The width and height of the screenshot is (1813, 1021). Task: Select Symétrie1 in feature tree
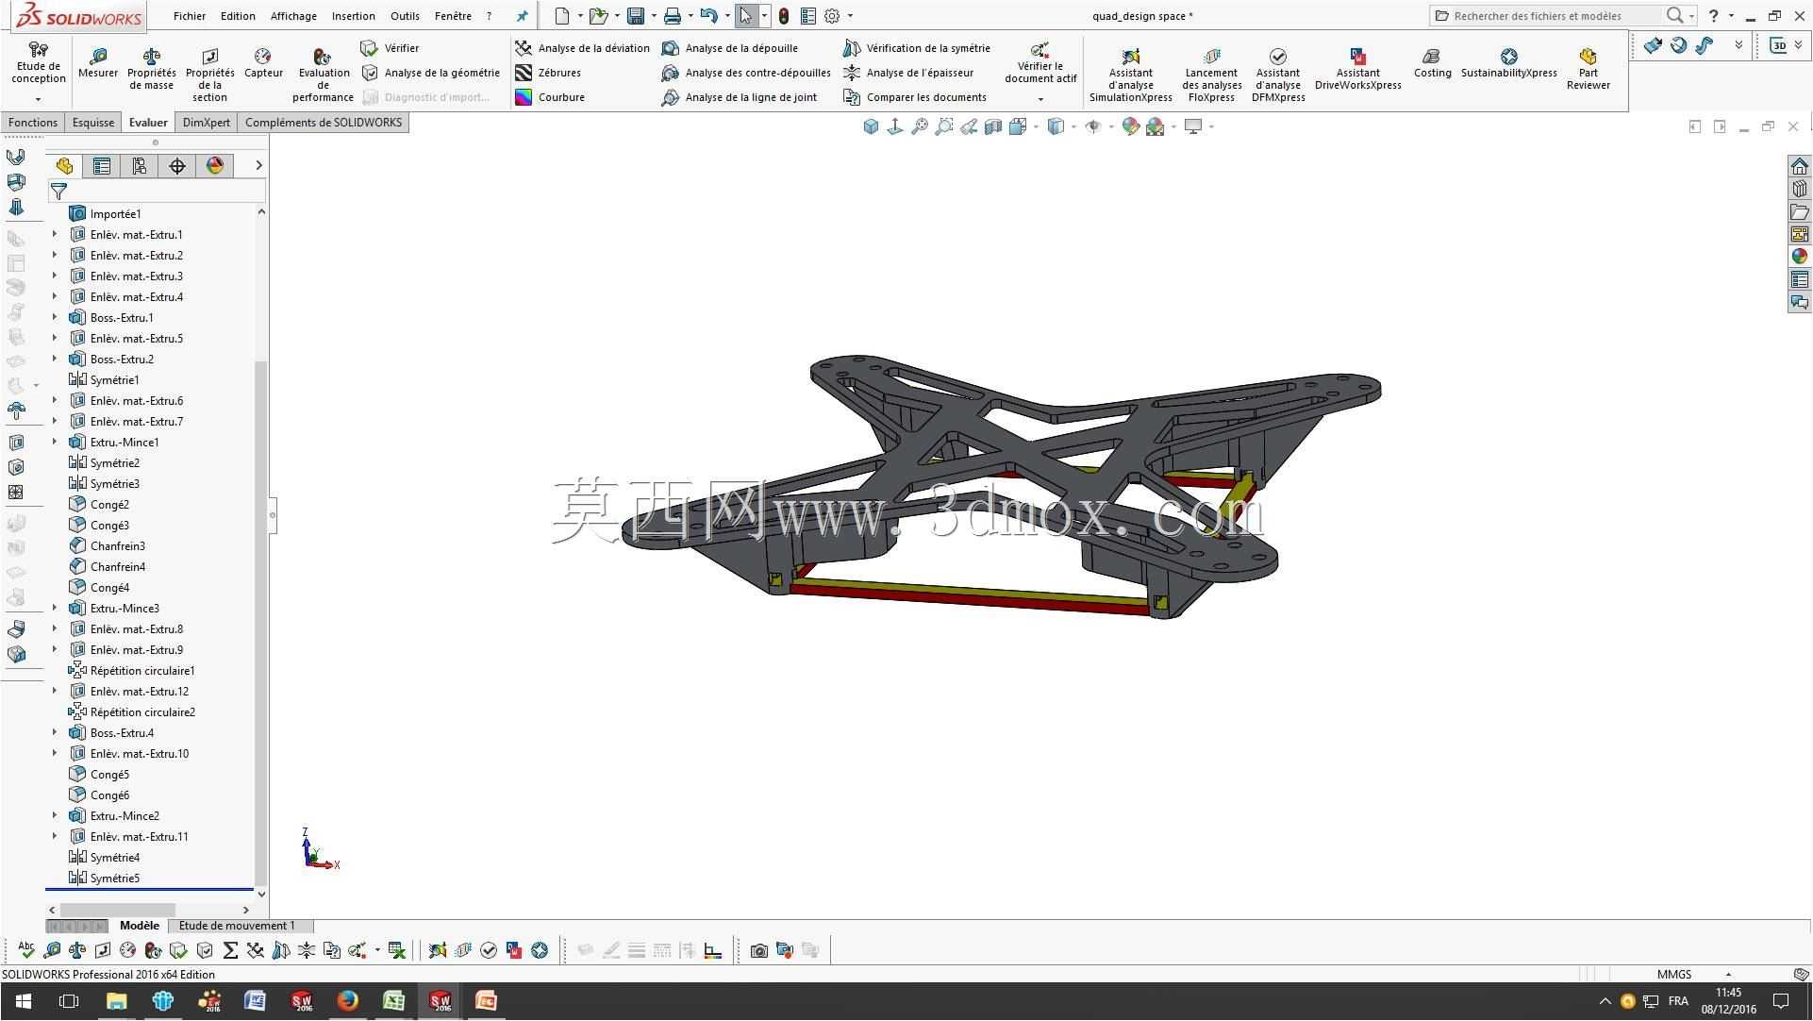[x=104, y=379]
